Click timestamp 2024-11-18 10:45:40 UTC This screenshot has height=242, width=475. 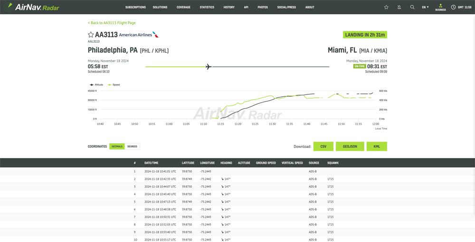tap(160, 194)
